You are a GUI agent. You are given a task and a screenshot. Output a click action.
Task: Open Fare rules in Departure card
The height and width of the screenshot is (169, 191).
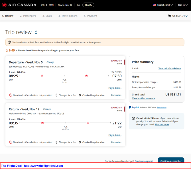coord(116,95)
